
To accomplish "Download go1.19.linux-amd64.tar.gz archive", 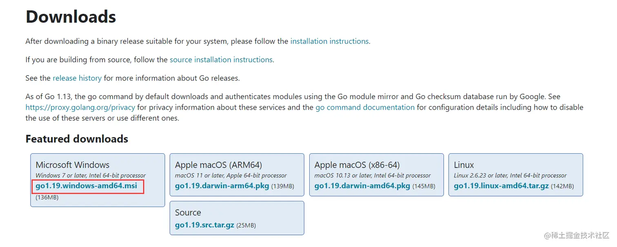I will [x=501, y=186].
